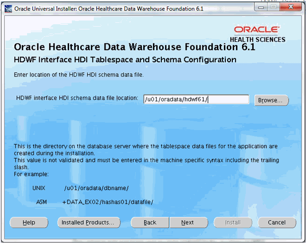The width and height of the screenshot is (306, 243).
Task: Cancel the installation
Action: point(277,222)
